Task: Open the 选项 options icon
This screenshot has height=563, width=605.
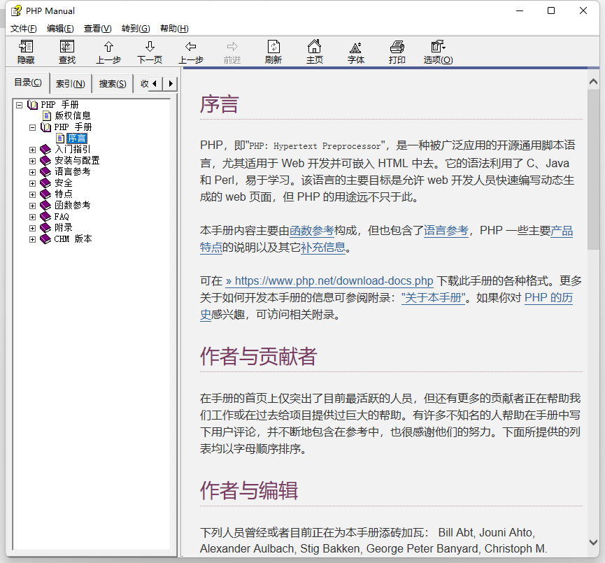Action: 437,52
